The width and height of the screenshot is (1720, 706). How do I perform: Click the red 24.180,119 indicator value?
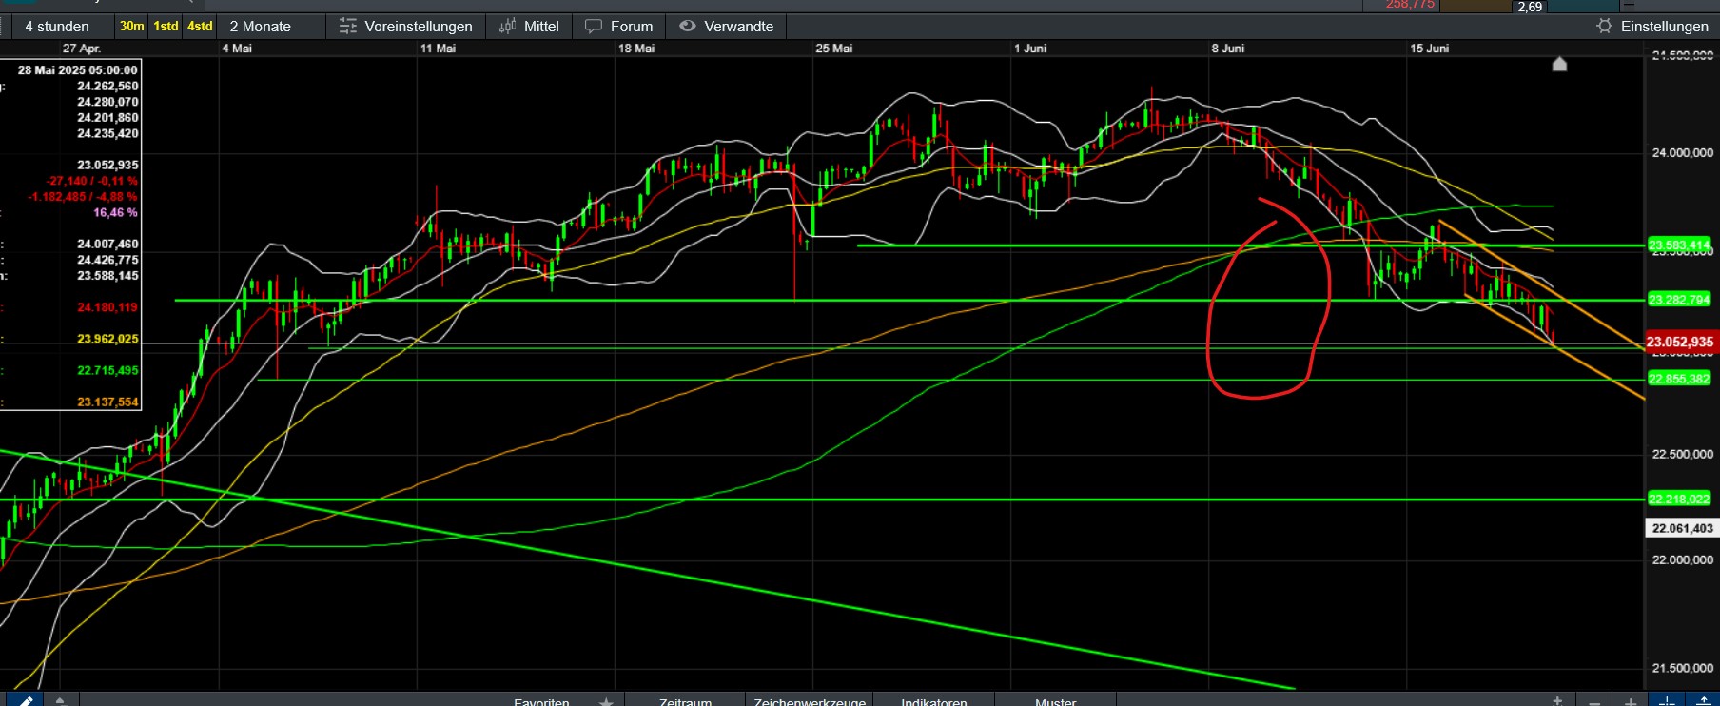pos(107,307)
